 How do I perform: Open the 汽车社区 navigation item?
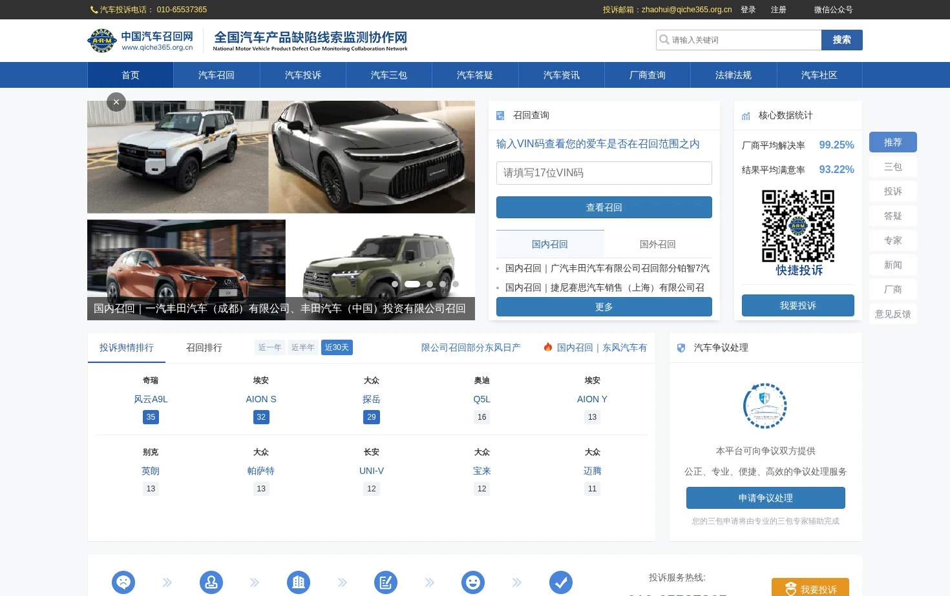[x=819, y=75]
